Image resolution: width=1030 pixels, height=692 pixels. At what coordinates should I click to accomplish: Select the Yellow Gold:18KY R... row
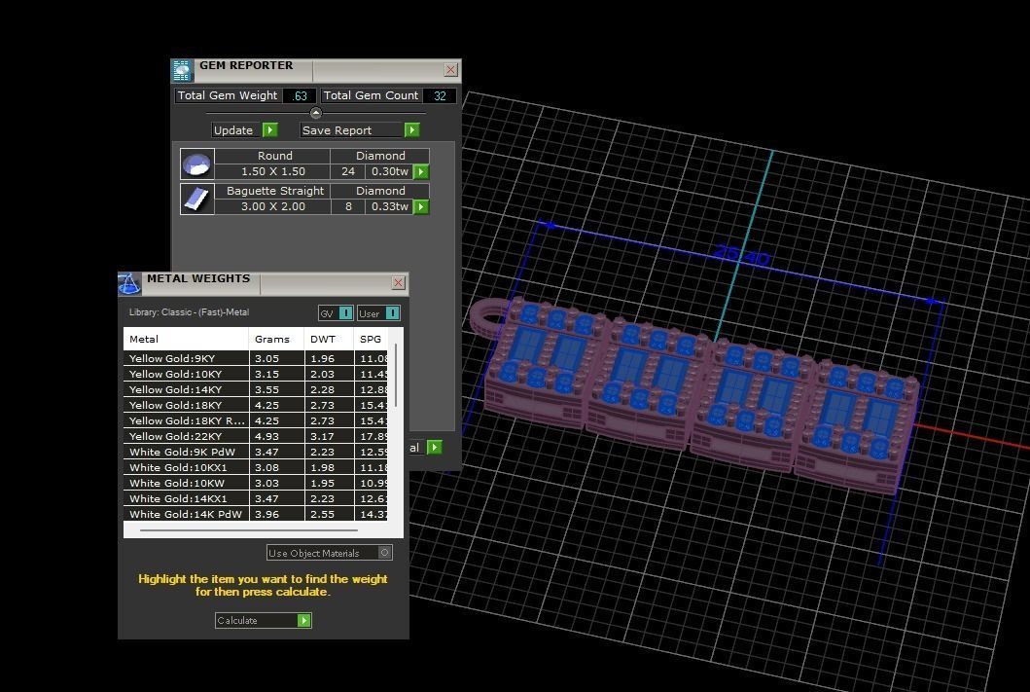click(x=256, y=420)
